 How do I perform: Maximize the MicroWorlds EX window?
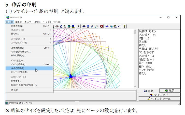(168, 18)
